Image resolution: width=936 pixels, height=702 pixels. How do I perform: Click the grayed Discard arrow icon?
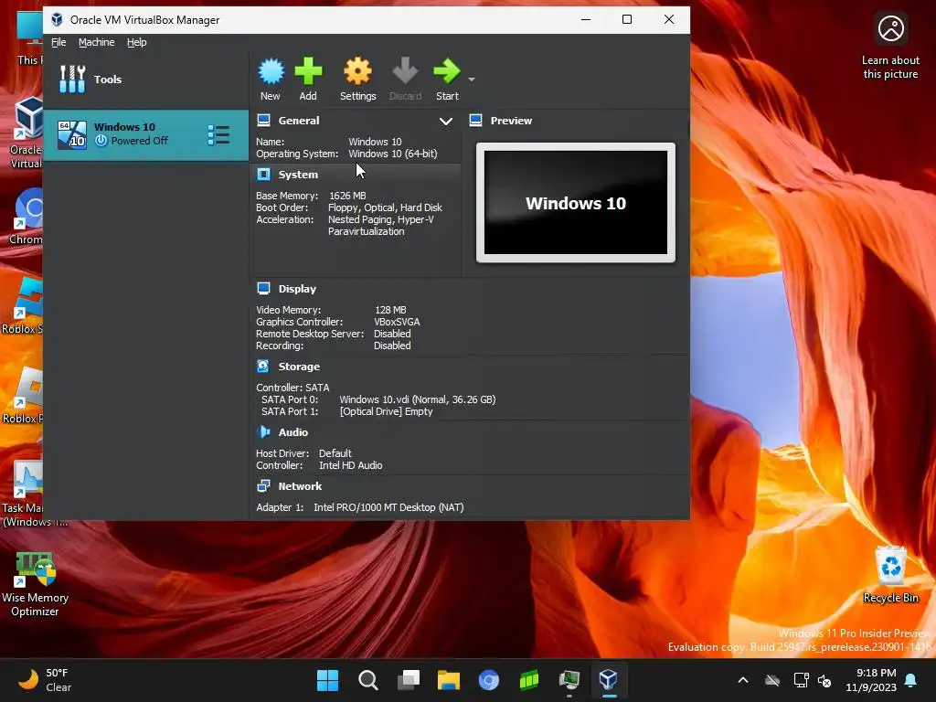click(405, 71)
